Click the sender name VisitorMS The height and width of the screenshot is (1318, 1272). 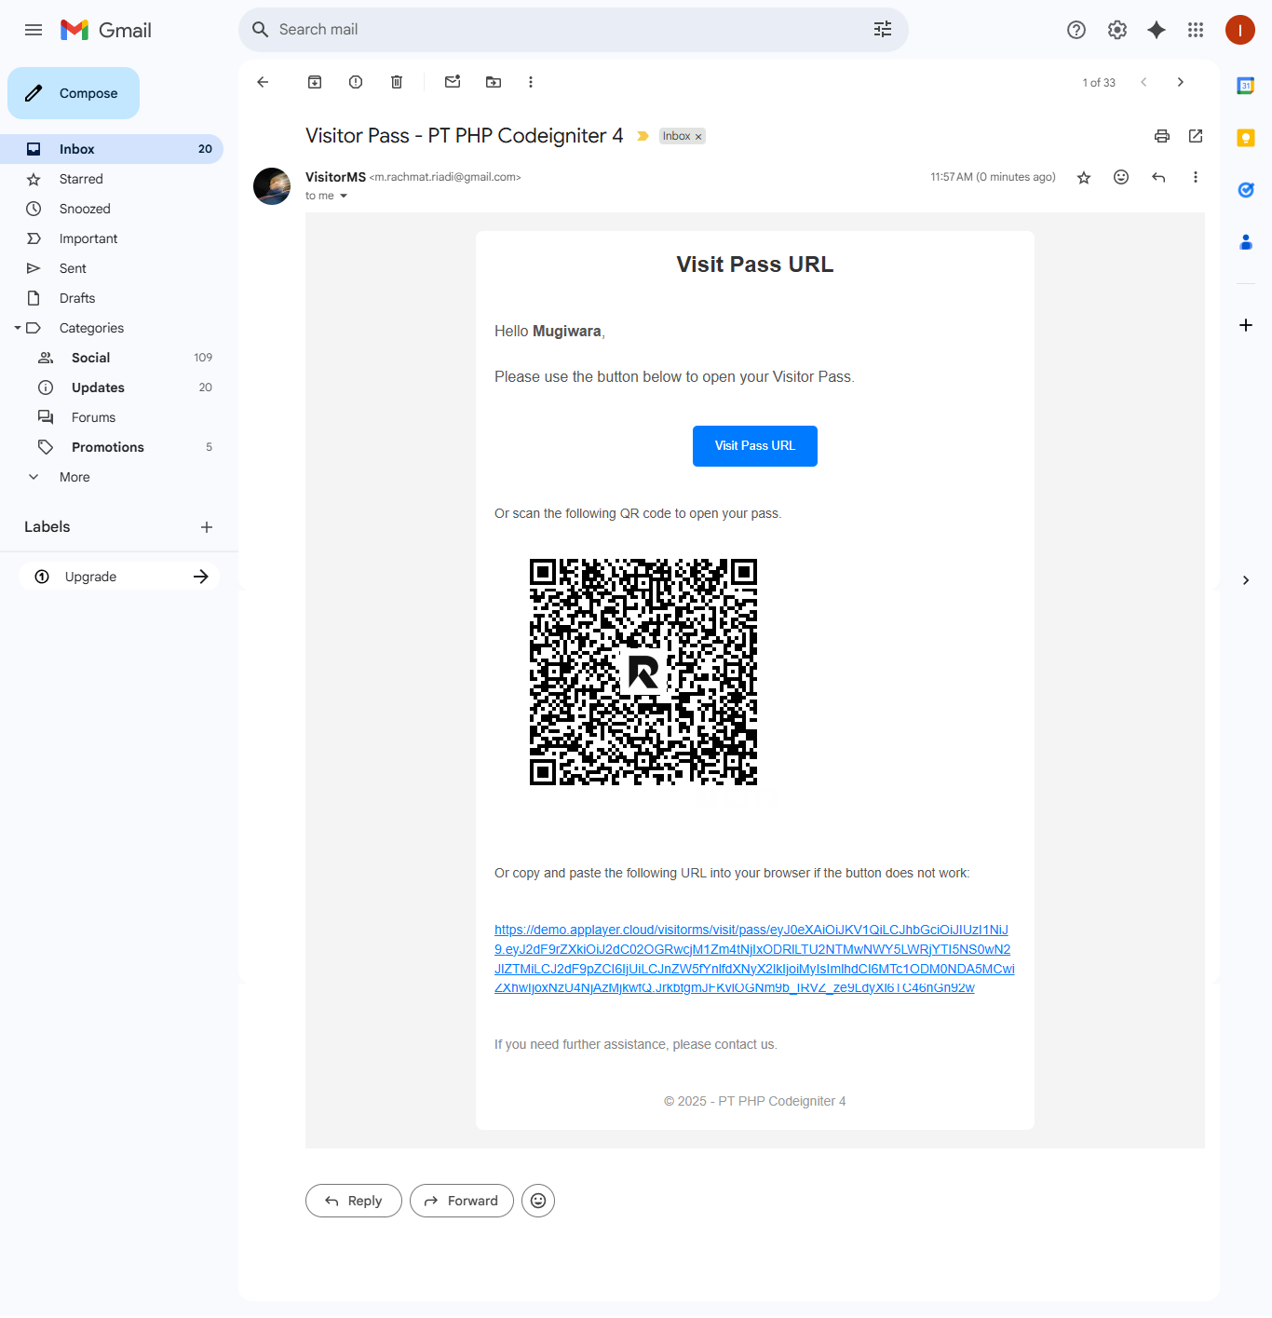tap(335, 177)
